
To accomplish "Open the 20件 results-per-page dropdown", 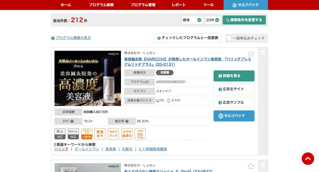I will click(x=213, y=20).
